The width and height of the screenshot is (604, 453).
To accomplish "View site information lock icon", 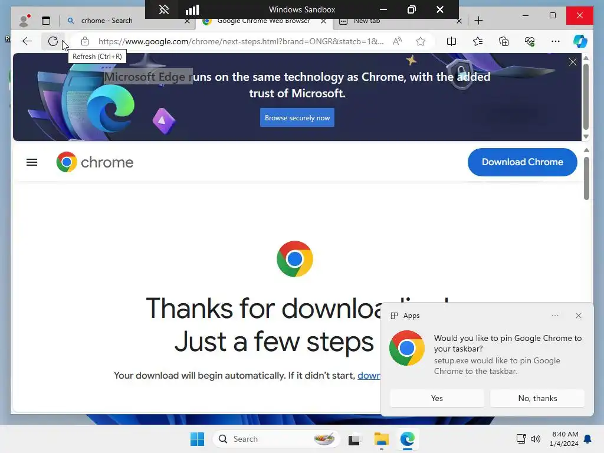I will point(85,41).
